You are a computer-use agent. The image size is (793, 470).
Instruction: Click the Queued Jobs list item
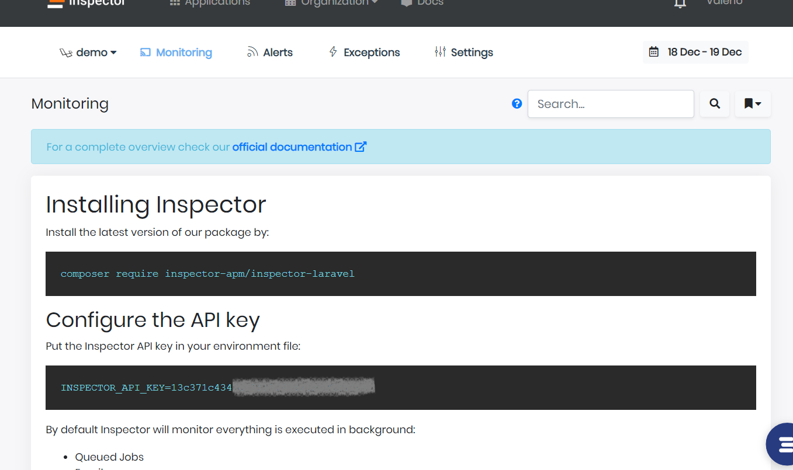coord(109,457)
